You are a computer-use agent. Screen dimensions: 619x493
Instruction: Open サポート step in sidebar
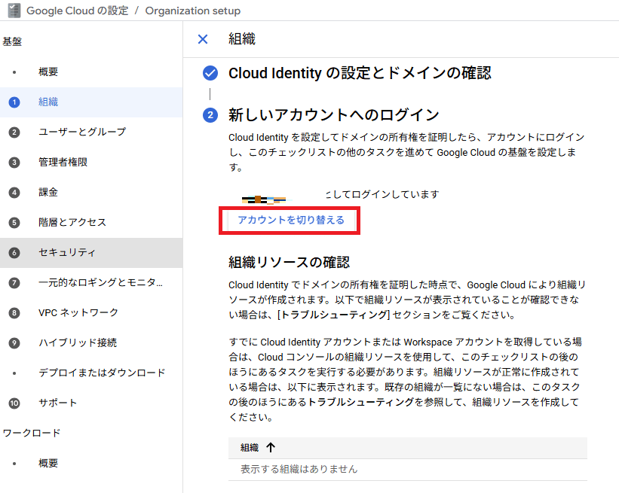[91, 403]
